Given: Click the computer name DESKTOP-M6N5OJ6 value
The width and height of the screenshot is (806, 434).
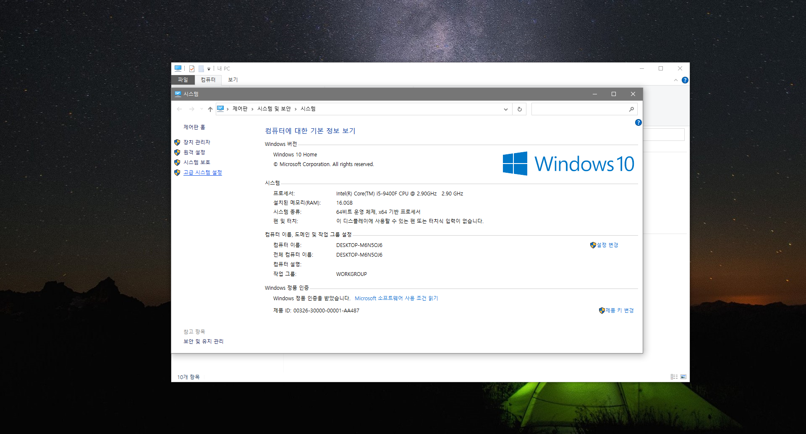Looking at the screenshot, I should 359,245.
